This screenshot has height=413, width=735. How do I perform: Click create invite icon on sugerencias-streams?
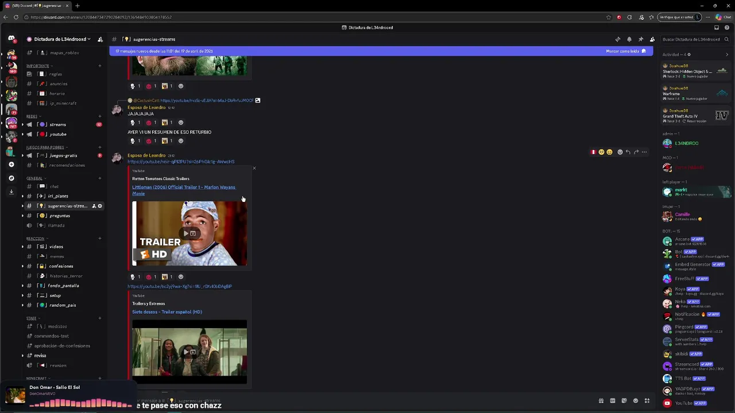coord(94,206)
